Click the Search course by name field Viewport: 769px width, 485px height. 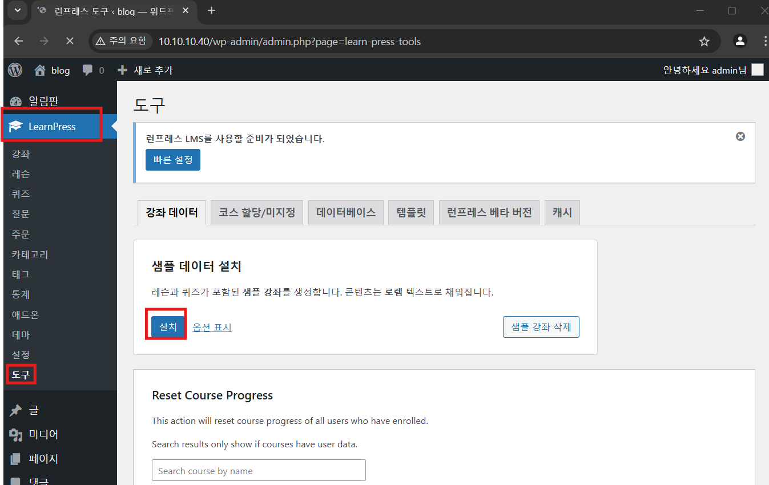point(259,471)
